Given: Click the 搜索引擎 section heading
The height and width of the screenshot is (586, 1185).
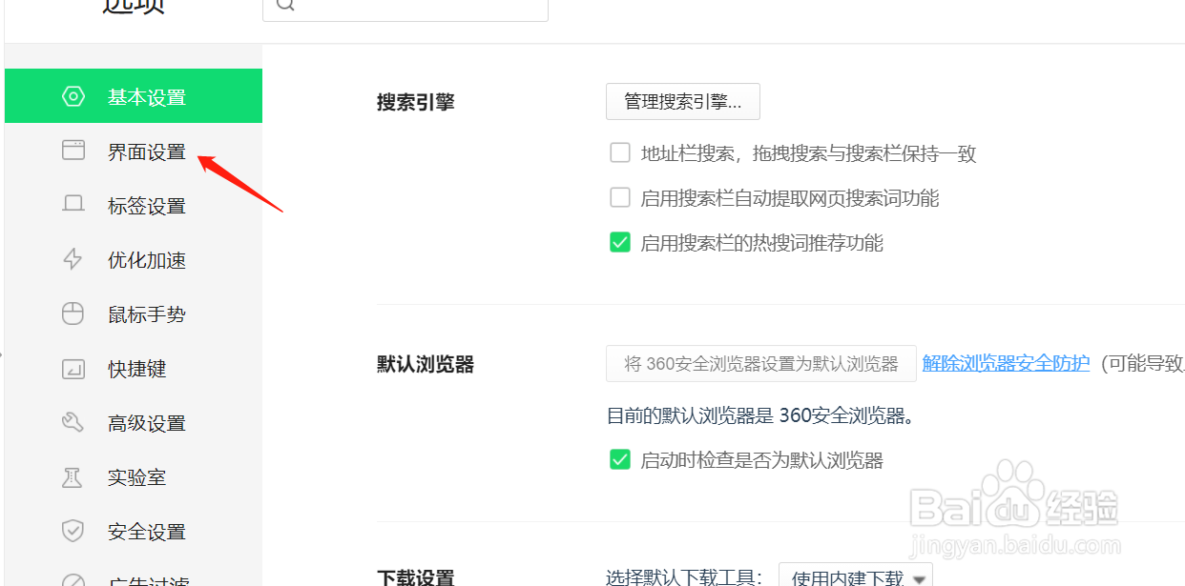Looking at the screenshot, I should click(x=416, y=102).
